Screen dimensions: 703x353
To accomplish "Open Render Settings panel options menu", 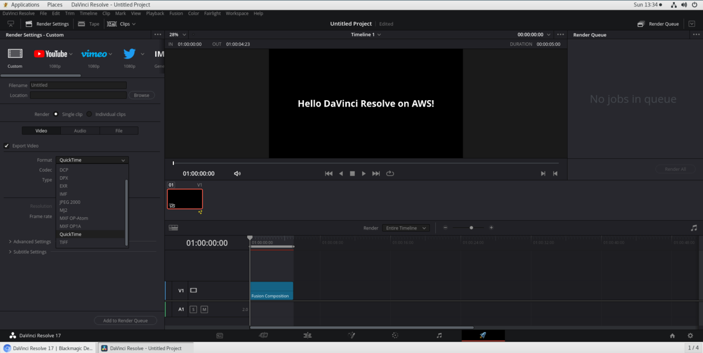I will pos(158,35).
